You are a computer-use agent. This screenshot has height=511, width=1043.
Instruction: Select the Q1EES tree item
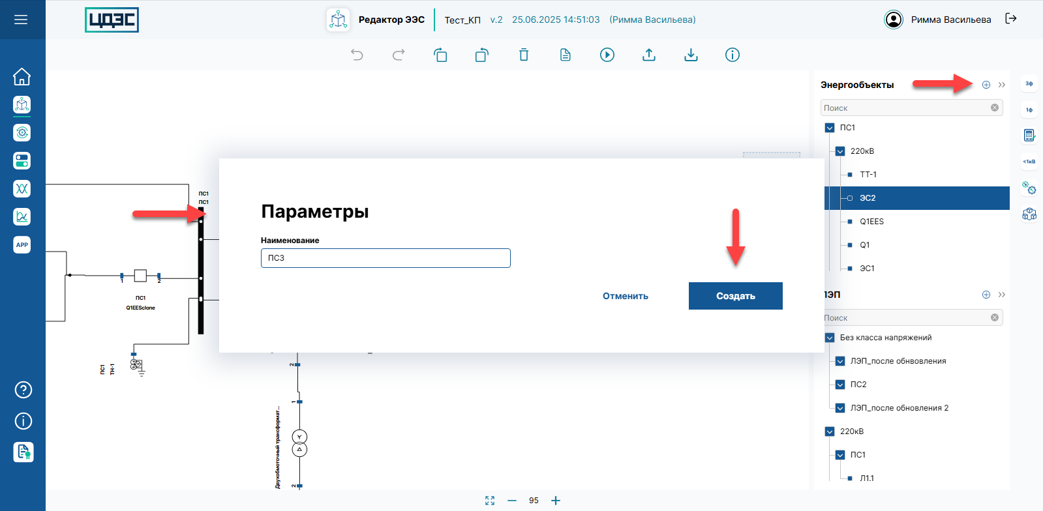871,222
